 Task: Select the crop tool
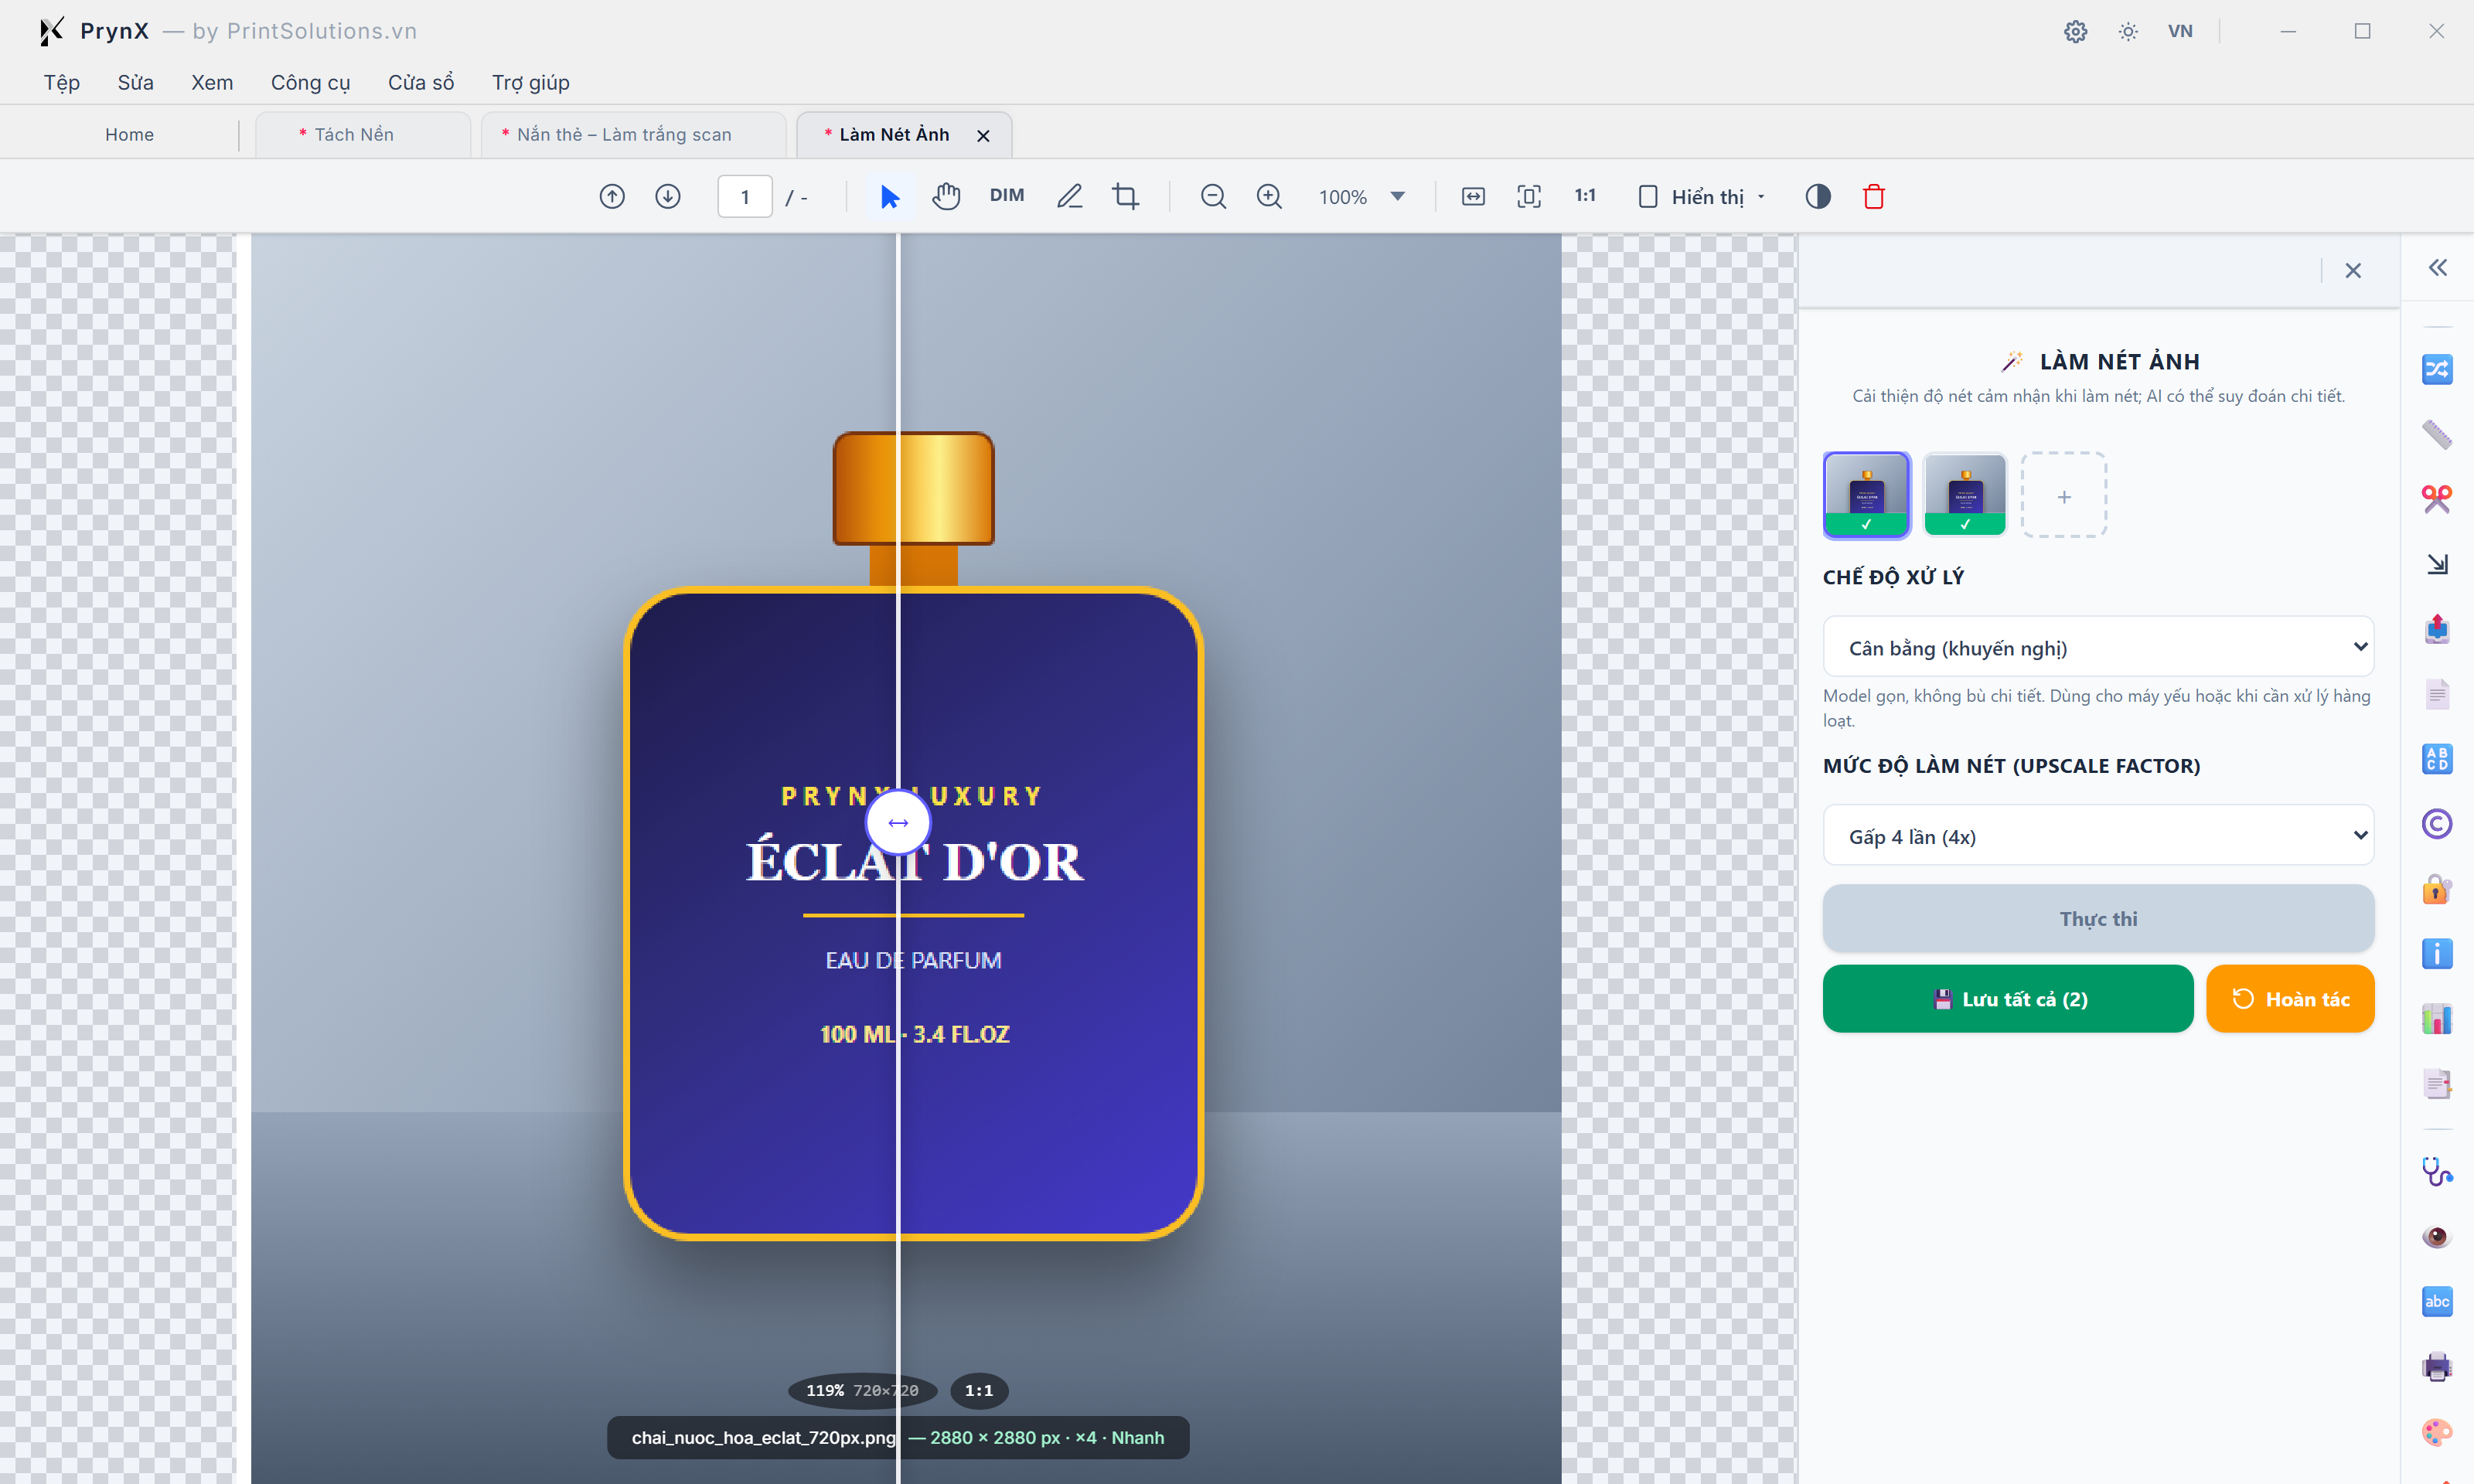click(x=1126, y=197)
